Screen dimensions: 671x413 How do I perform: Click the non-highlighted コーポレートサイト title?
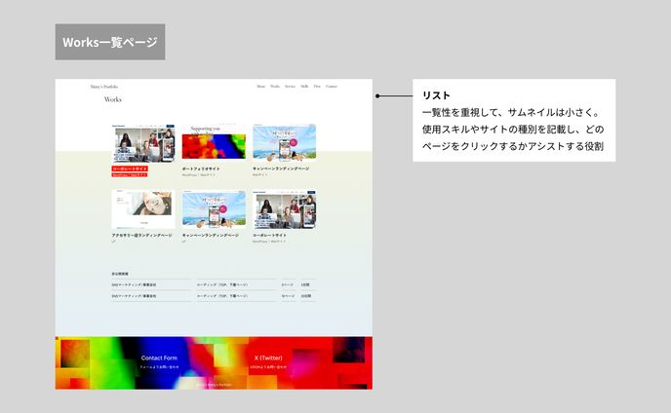269,236
